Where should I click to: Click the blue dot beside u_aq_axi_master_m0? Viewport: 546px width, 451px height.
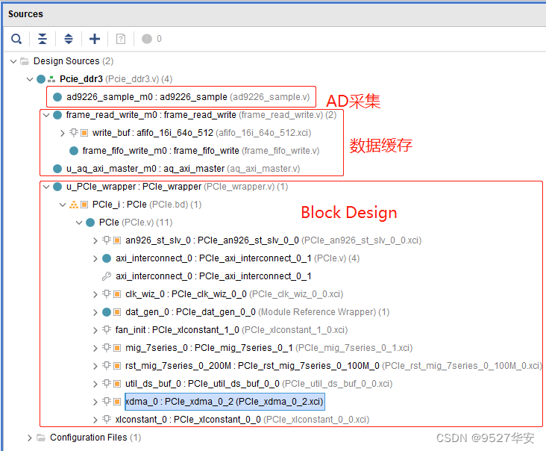pos(57,169)
